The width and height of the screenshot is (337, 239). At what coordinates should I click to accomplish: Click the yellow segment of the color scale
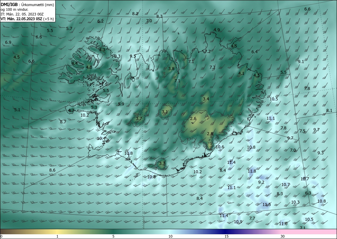click(57, 232)
